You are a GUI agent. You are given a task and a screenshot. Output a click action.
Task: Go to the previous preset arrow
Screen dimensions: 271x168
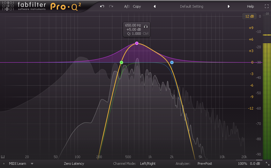pyautogui.click(x=155, y=6)
